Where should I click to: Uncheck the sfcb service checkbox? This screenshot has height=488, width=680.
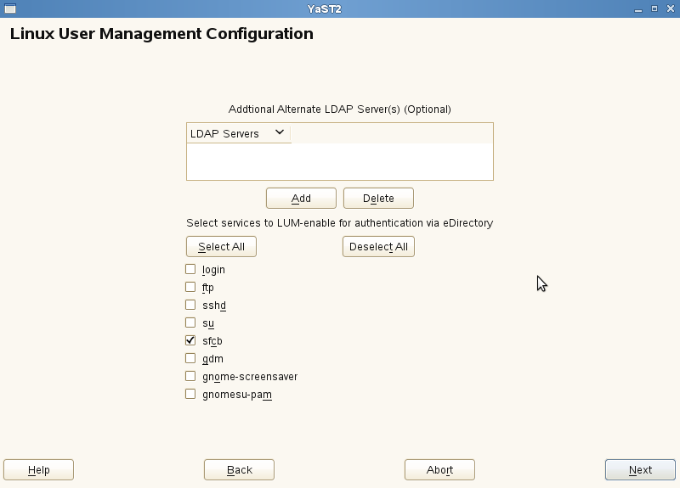190,340
